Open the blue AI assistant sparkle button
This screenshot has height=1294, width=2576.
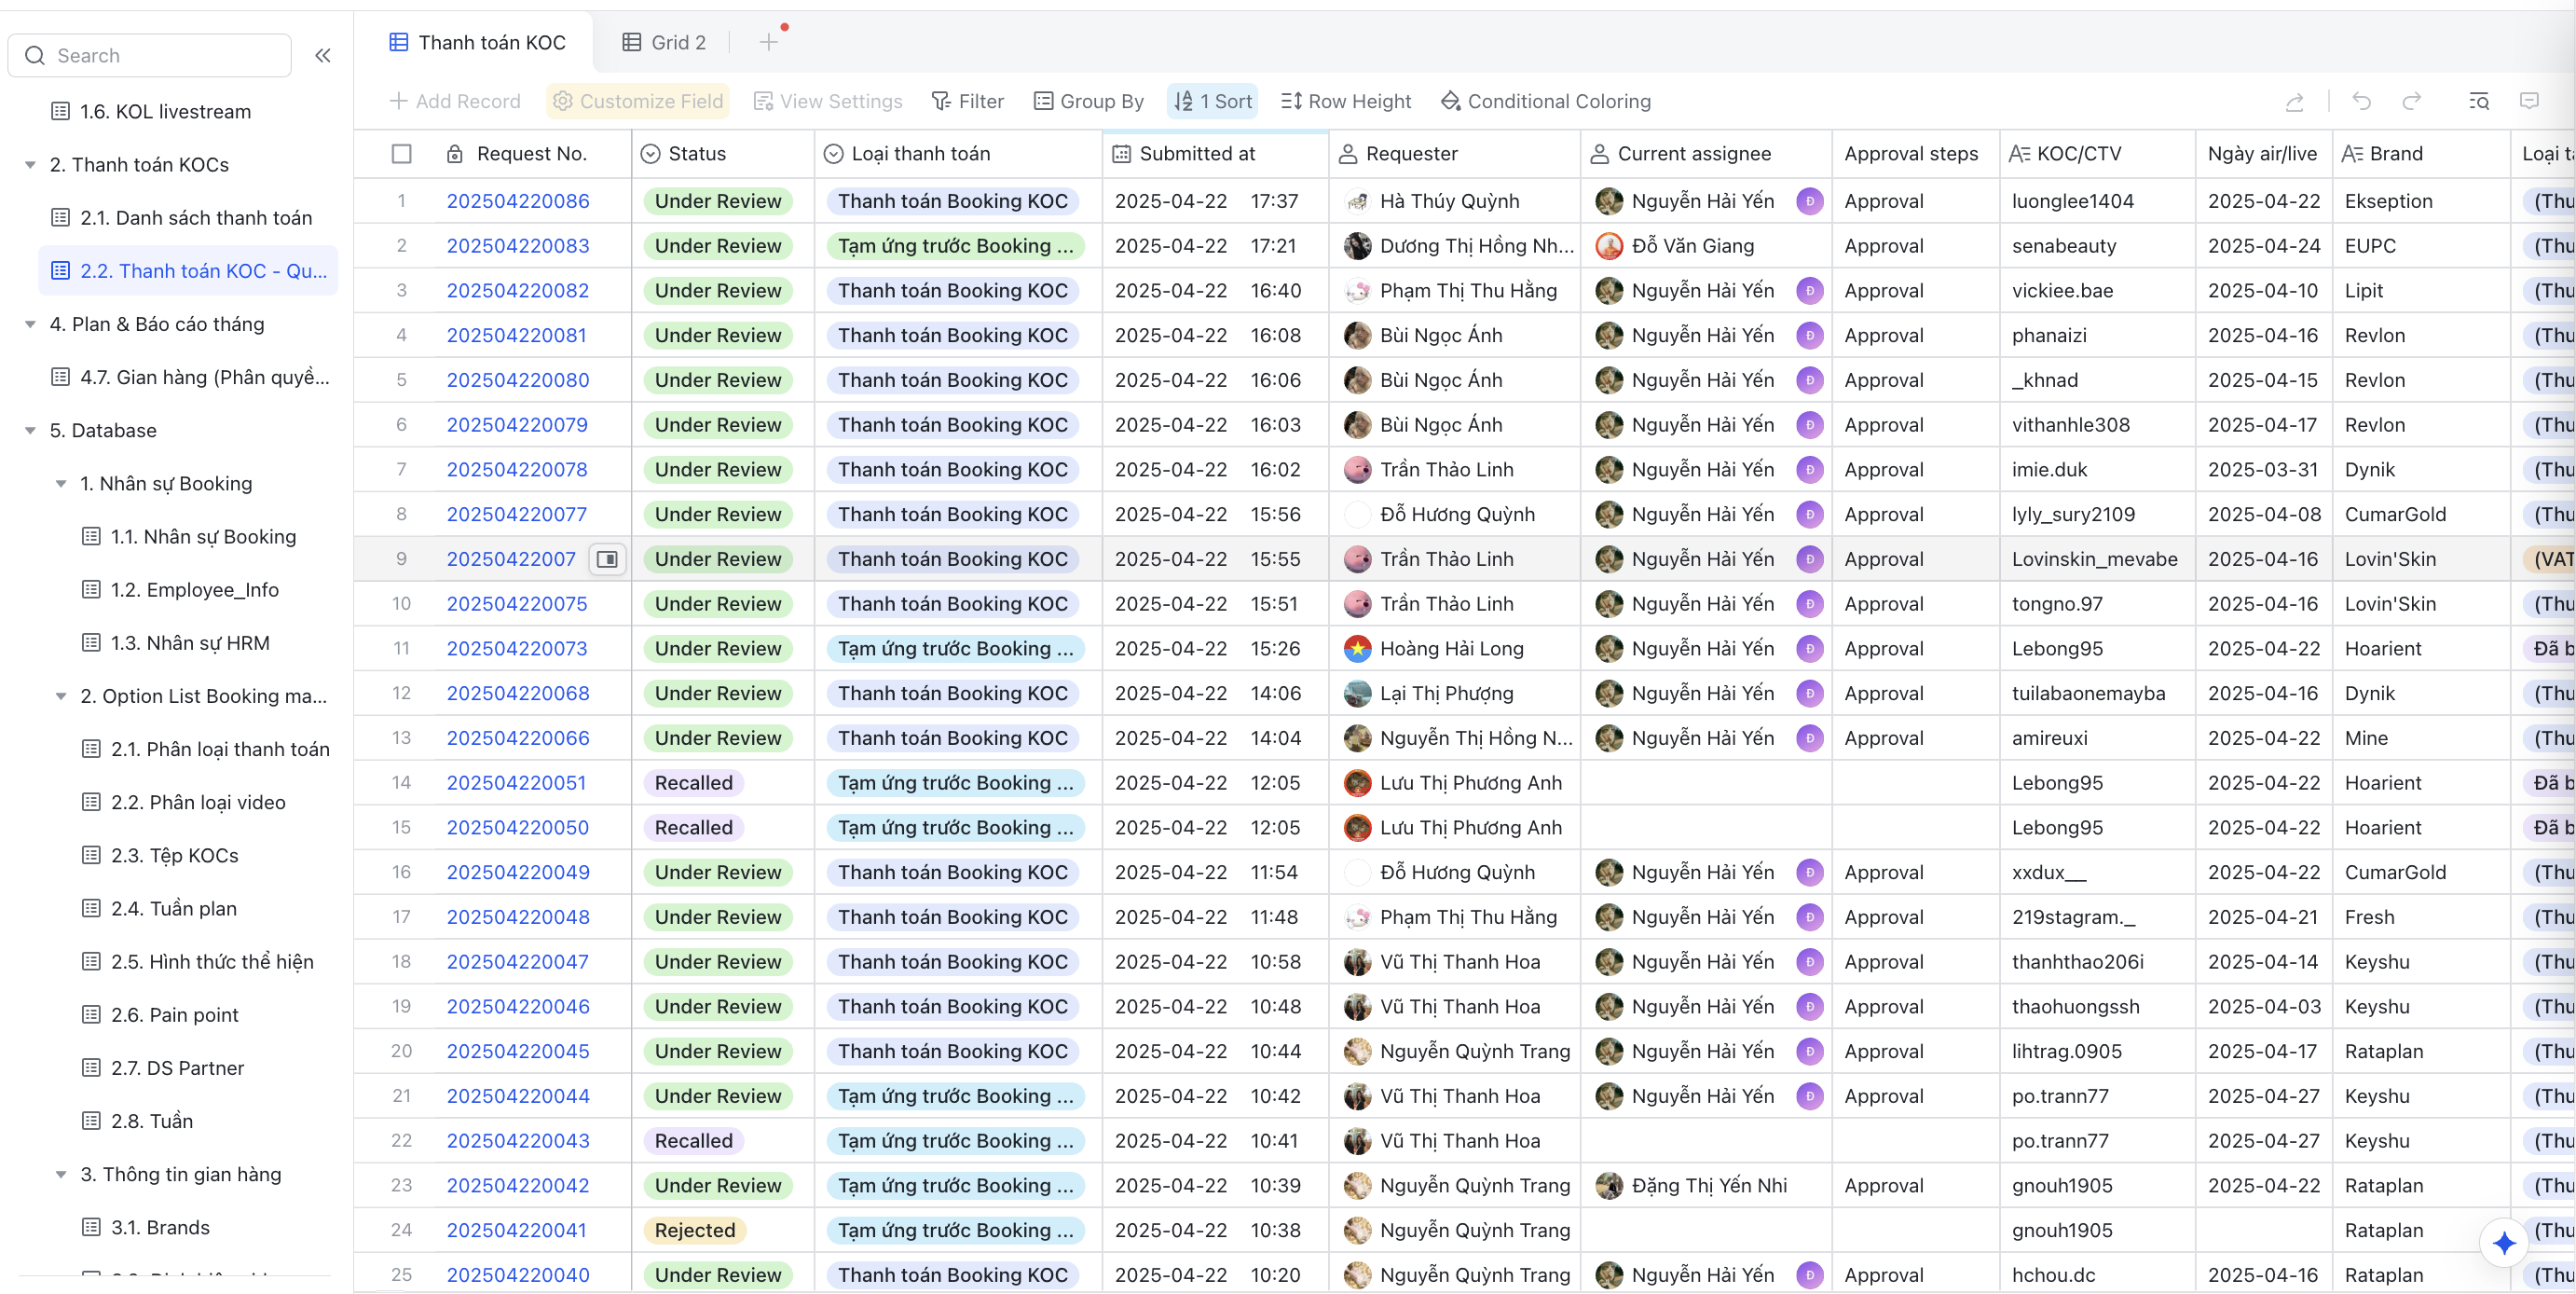pyautogui.click(x=2503, y=1242)
